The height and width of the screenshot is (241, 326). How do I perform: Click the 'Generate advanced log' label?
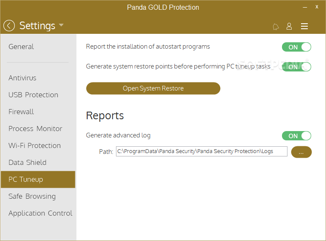click(118, 135)
